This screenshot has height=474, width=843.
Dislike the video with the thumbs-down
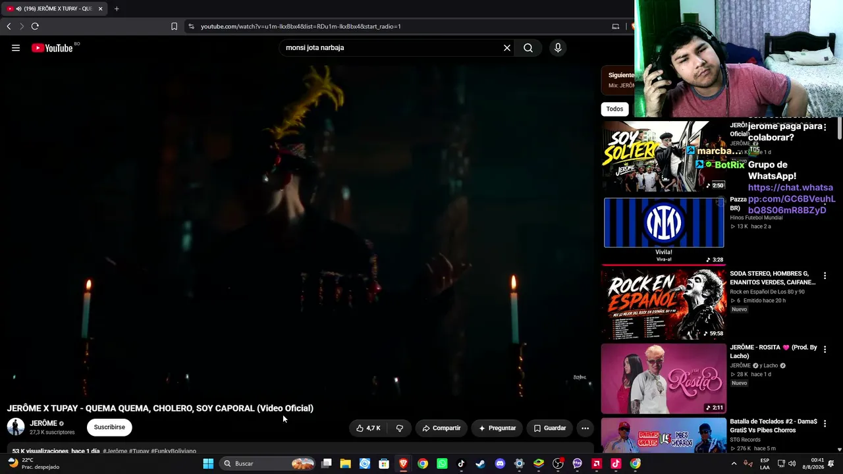click(399, 428)
